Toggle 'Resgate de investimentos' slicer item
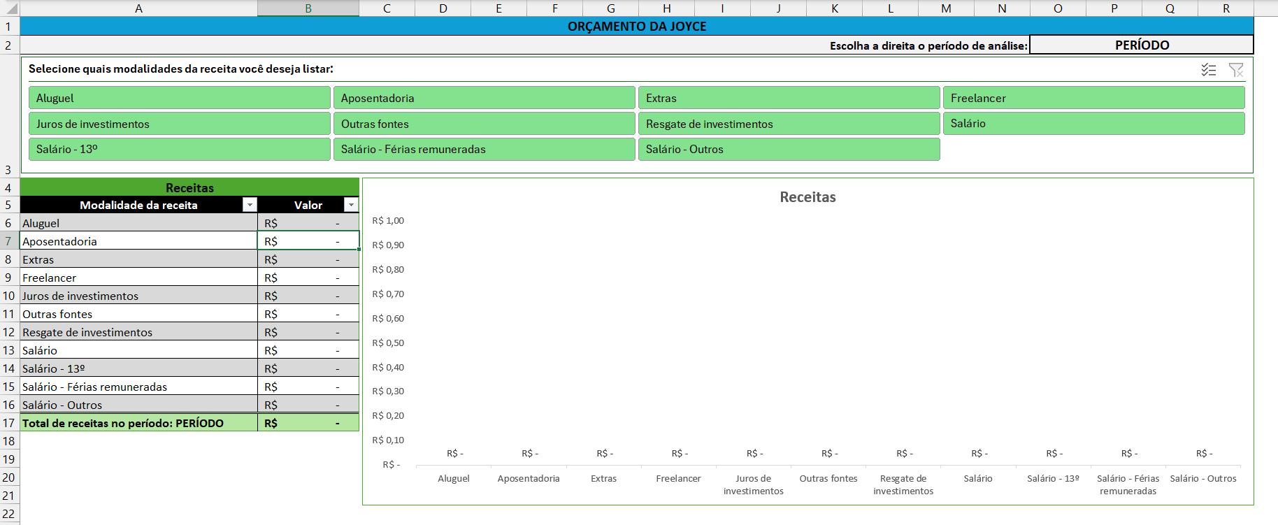The height and width of the screenshot is (525, 1278). coord(789,124)
